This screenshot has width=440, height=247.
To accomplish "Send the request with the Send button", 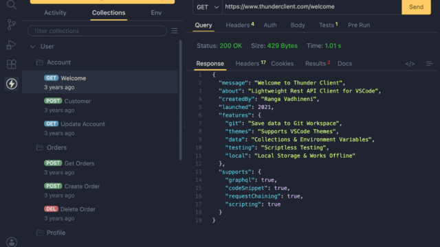I will coord(416,7).
